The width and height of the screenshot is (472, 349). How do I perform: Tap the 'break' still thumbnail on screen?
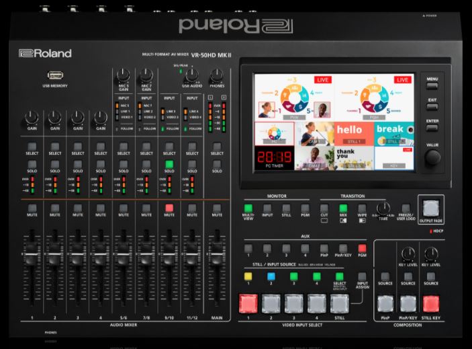[394, 134]
